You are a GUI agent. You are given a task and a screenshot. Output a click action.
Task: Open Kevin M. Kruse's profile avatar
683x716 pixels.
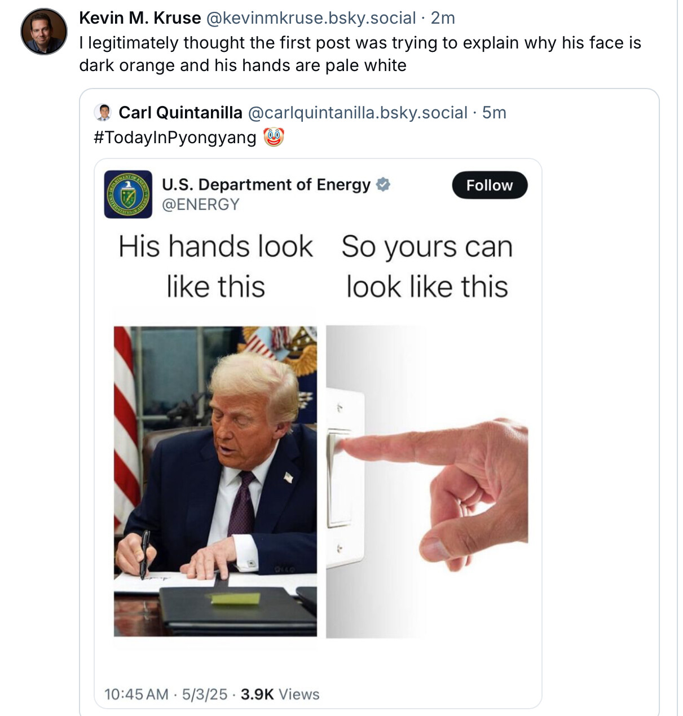(44, 32)
